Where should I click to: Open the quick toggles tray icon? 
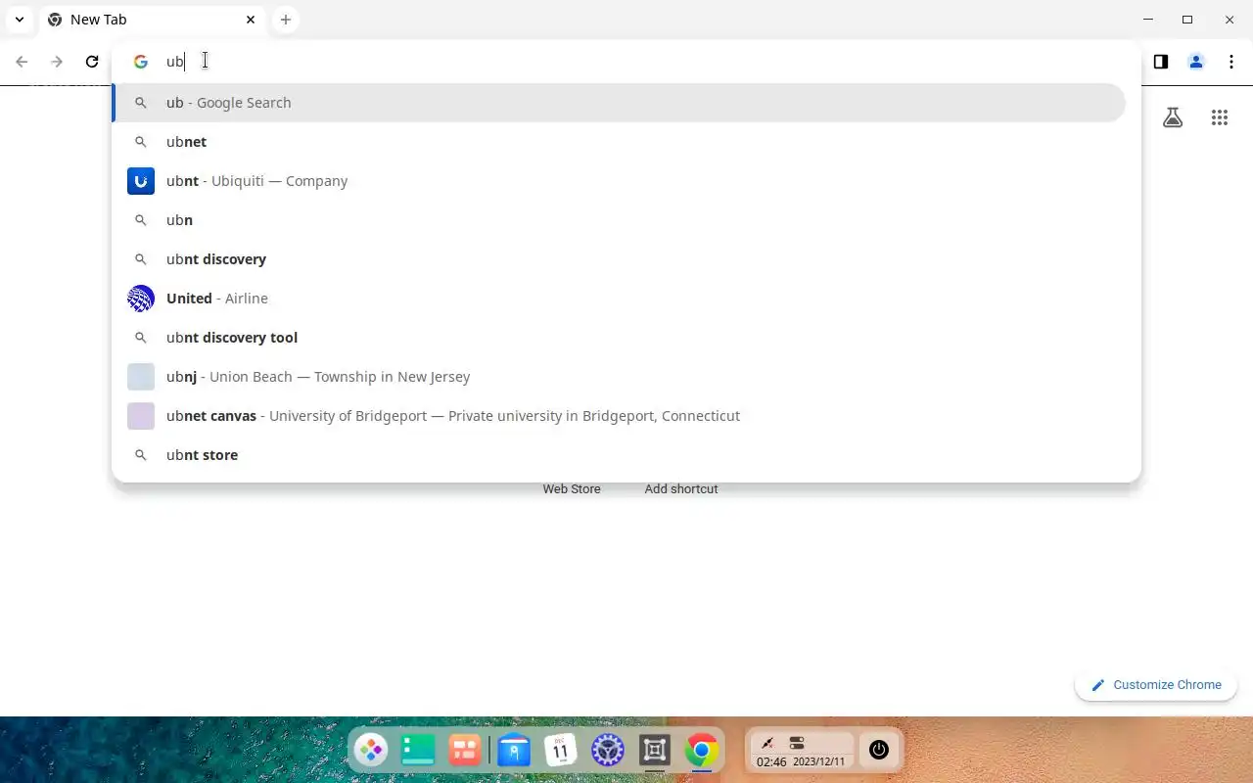pos(797,743)
